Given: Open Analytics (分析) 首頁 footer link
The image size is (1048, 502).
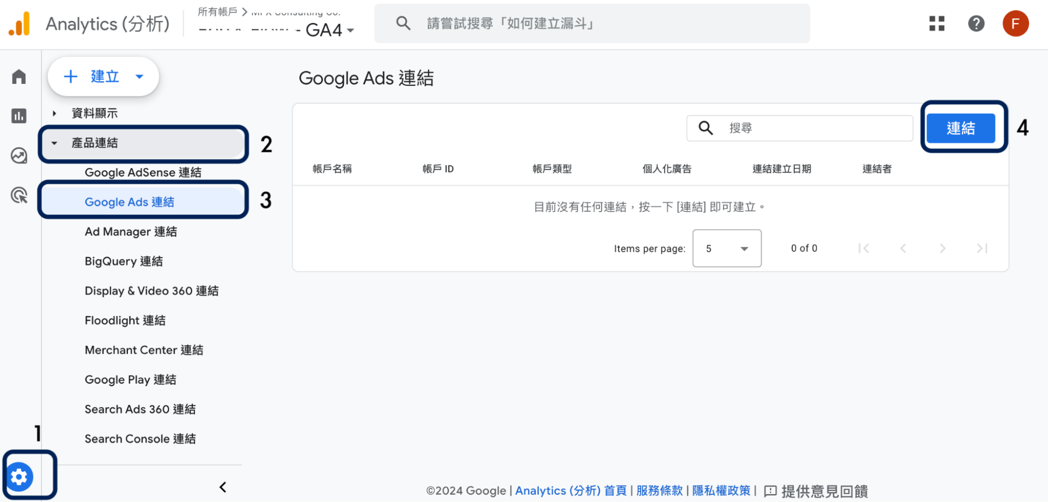Looking at the screenshot, I should click(x=570, y=491).
